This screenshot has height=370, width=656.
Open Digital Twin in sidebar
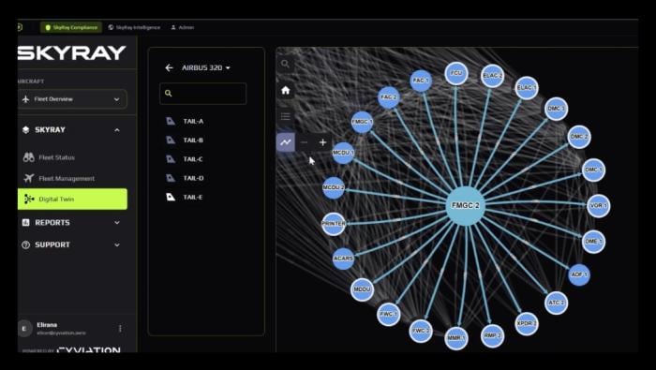[72, 199]
